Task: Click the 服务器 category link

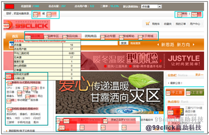Action: (x=34, y=100)
